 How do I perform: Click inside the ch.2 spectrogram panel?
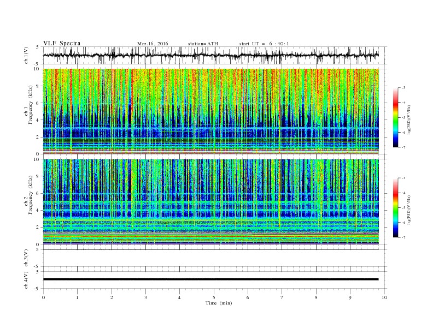(210, 202)
